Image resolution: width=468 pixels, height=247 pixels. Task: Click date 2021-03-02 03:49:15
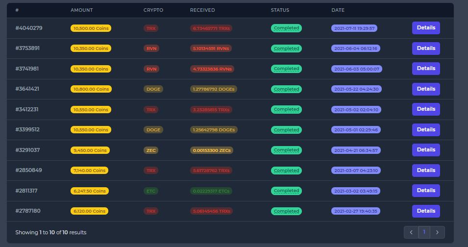[356, 191]
